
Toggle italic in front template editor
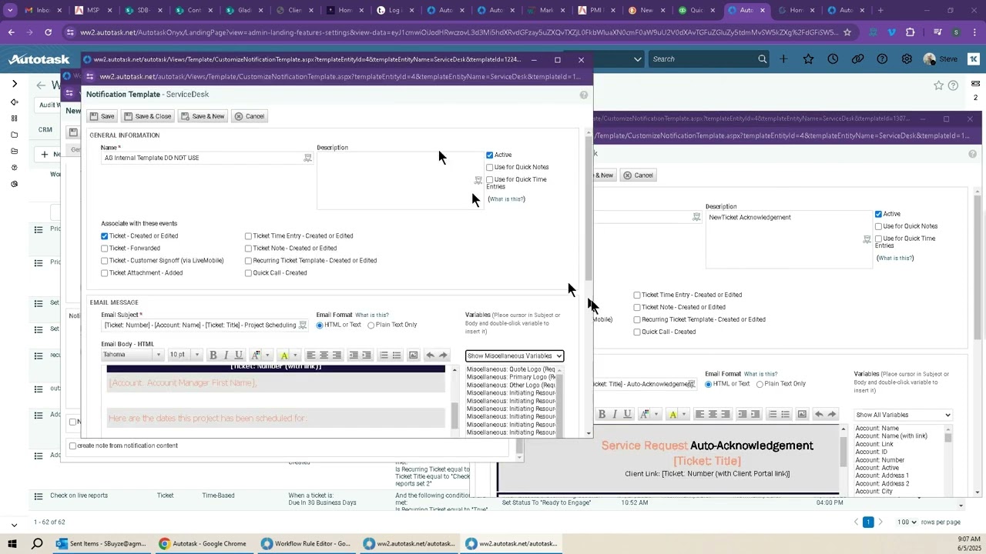(226, 355)
